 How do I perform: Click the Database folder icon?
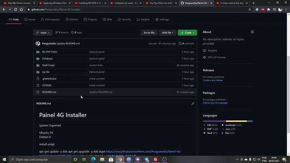pyautogui.click(x=38, y=58)
